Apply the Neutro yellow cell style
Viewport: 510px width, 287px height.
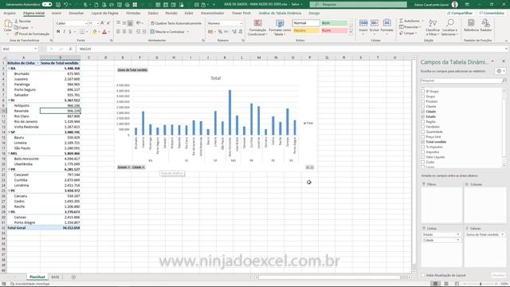point(306,30)
